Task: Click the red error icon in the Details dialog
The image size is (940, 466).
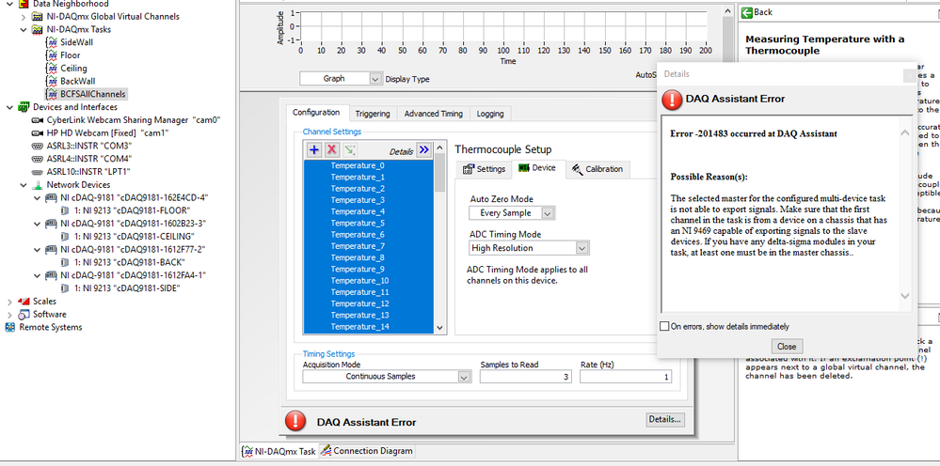Action: (x=671, y=100)
